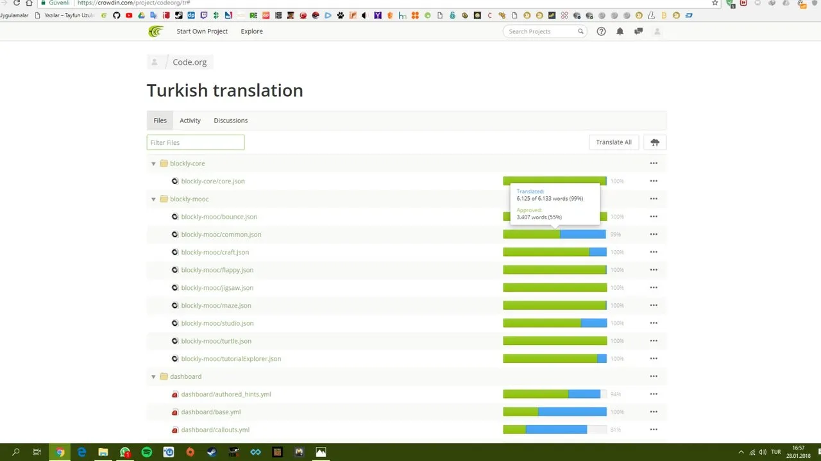Screen dimensions: 821x461
Task: Open the options menu for craft.json row
Action: point(654,253)
